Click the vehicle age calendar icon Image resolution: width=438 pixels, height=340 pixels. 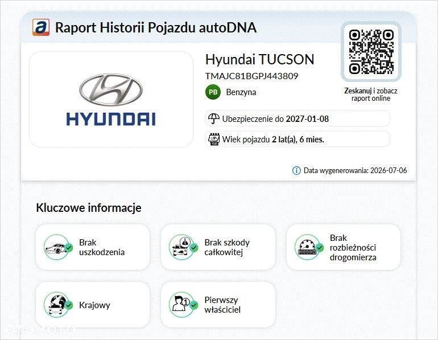(x=214, y=139)
